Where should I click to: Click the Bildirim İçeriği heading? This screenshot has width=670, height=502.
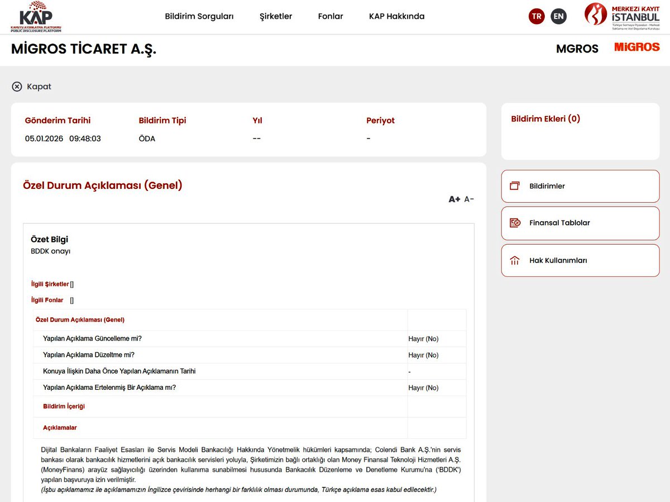click(x=64, y=407)
